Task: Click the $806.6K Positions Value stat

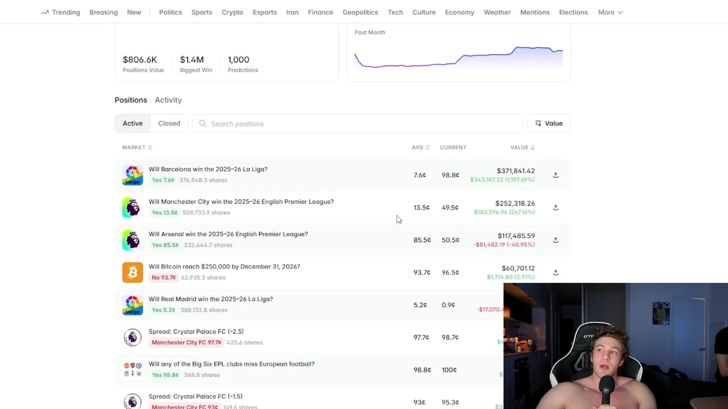Action: tap(143, 64)
